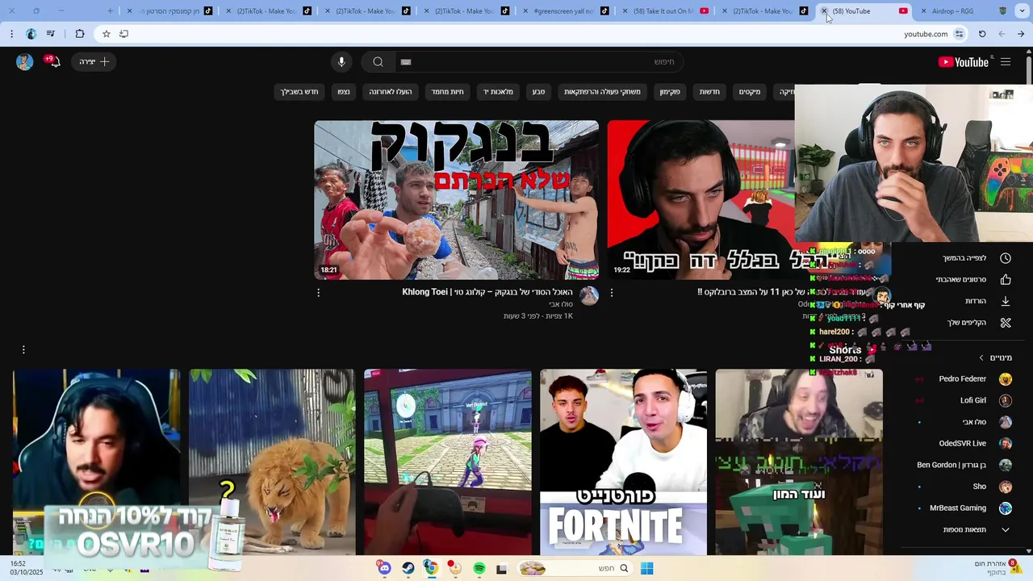Bookmark page with star icon

pyautogui.click(x=106, y=34)
